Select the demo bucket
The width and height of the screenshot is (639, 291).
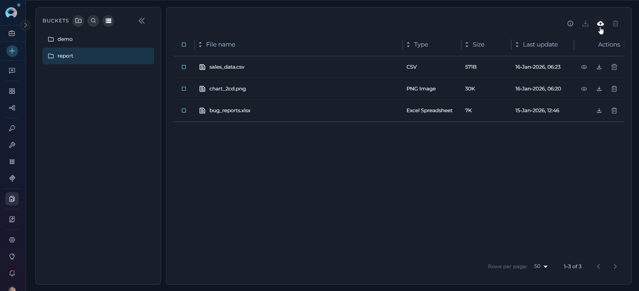pyautogui.click(x=65, y=39)
